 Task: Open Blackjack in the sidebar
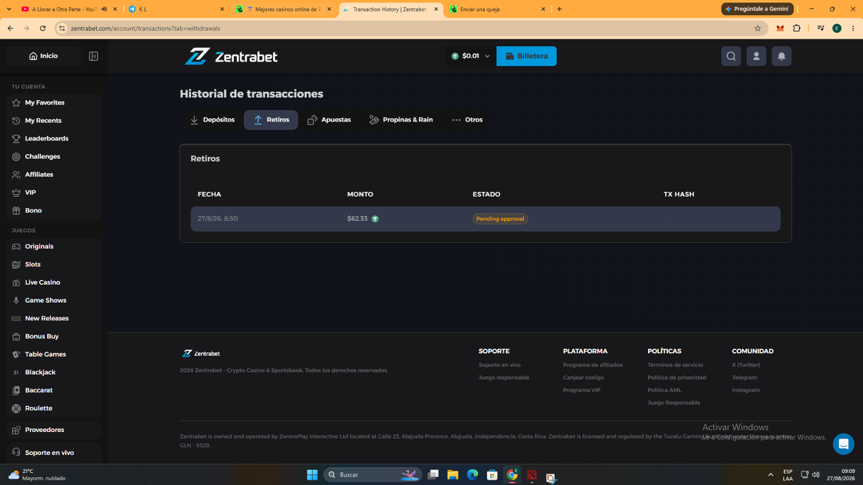click(x=54, y=372)
